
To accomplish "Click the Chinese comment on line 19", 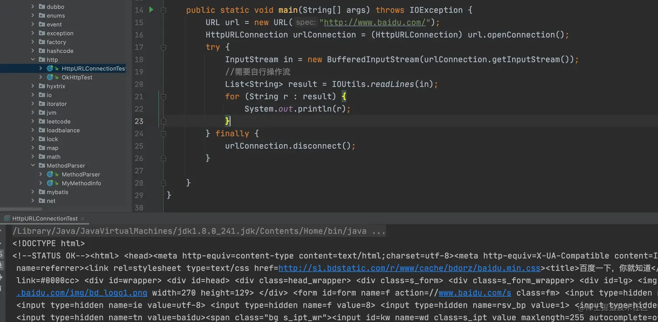I will click(258, 72).
